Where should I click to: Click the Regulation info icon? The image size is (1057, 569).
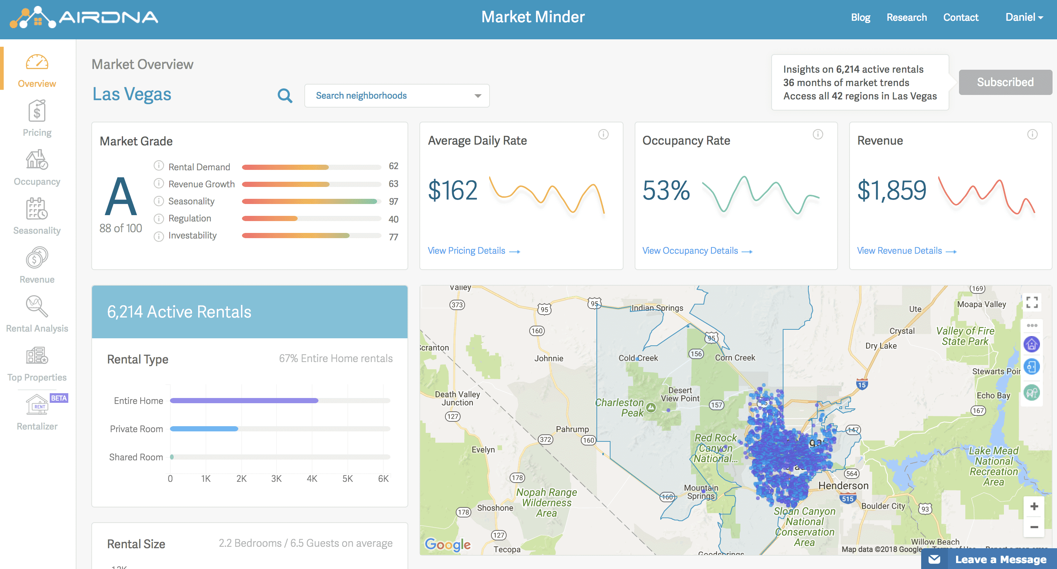[x=159, y=218]
